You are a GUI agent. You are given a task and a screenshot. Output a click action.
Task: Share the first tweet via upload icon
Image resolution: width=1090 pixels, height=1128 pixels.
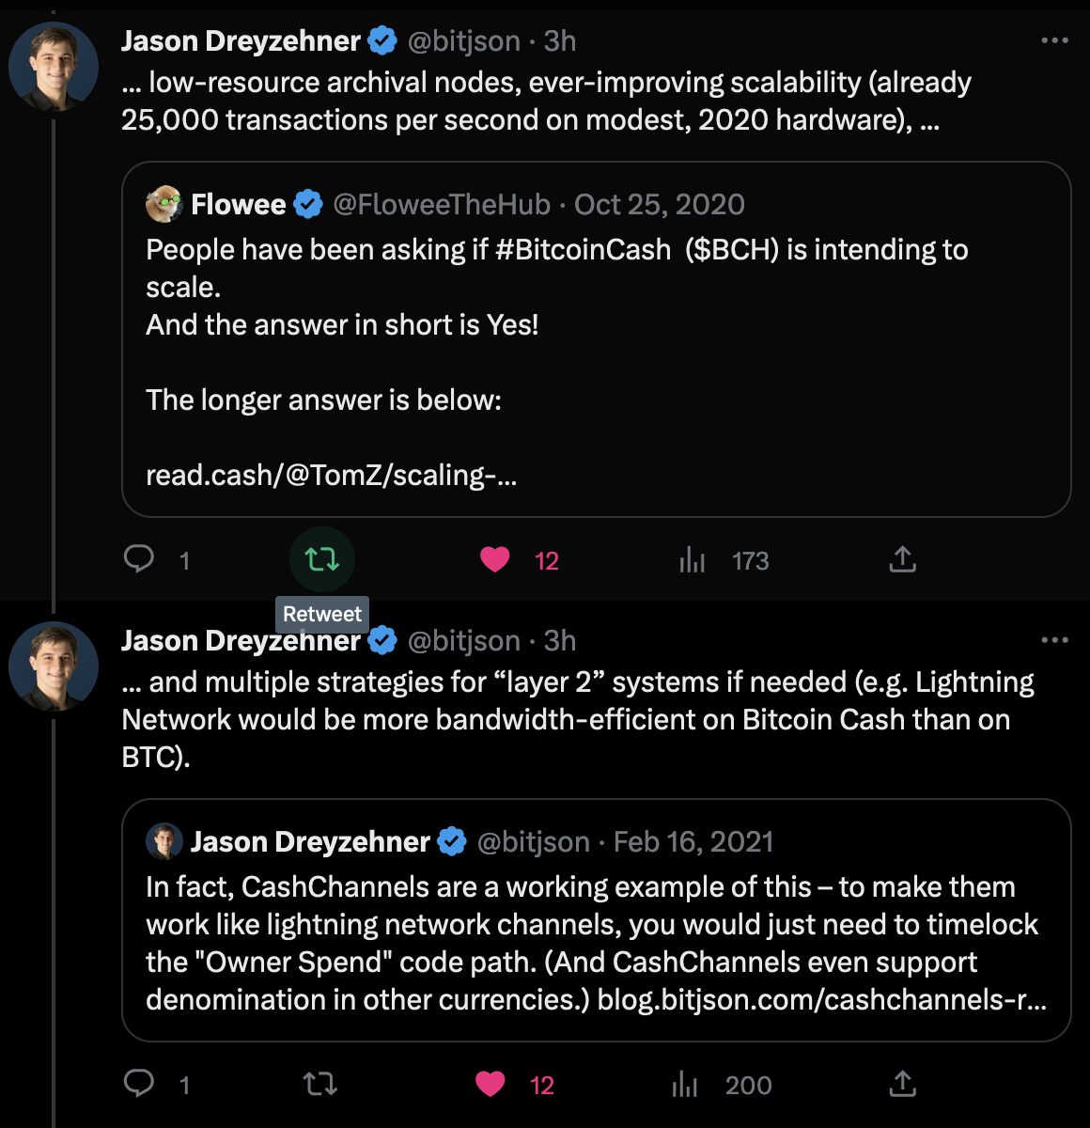pos(902,559)
